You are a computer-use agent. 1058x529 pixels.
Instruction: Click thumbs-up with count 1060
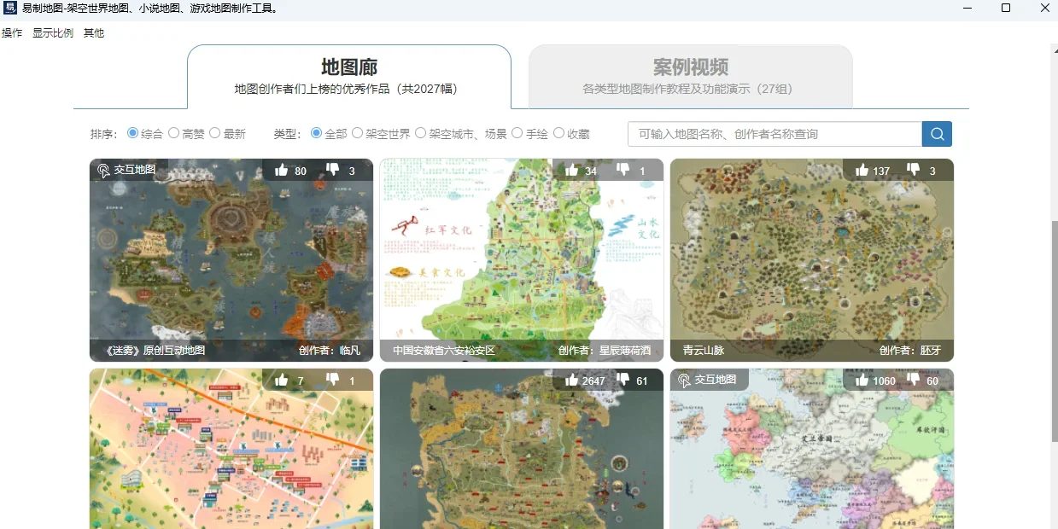[x=862, y=380]
